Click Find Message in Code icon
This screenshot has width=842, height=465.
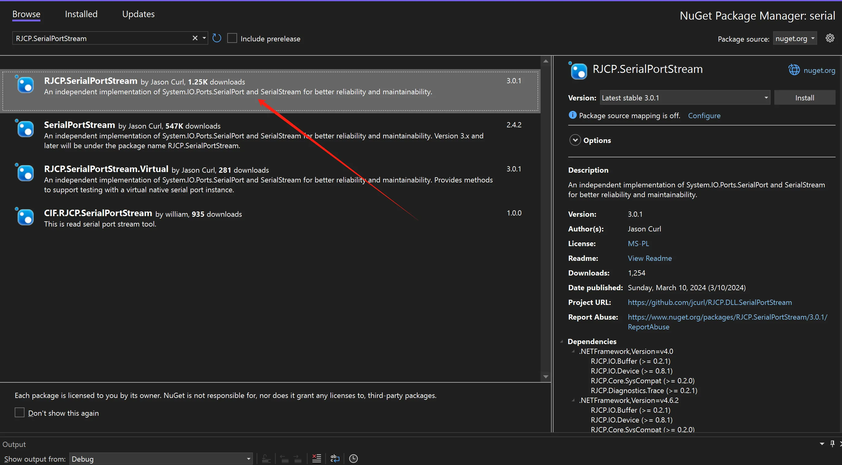pos(266,459)
